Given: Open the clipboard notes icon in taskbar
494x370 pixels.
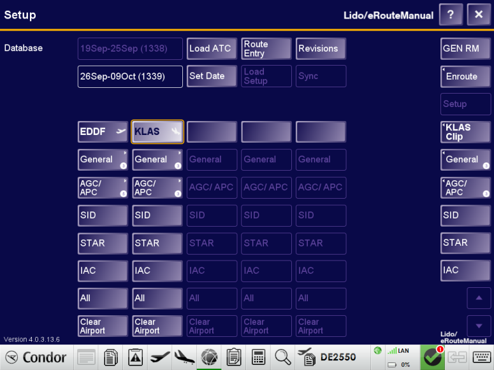Looking at the screenshot, I should coord(233,357).
